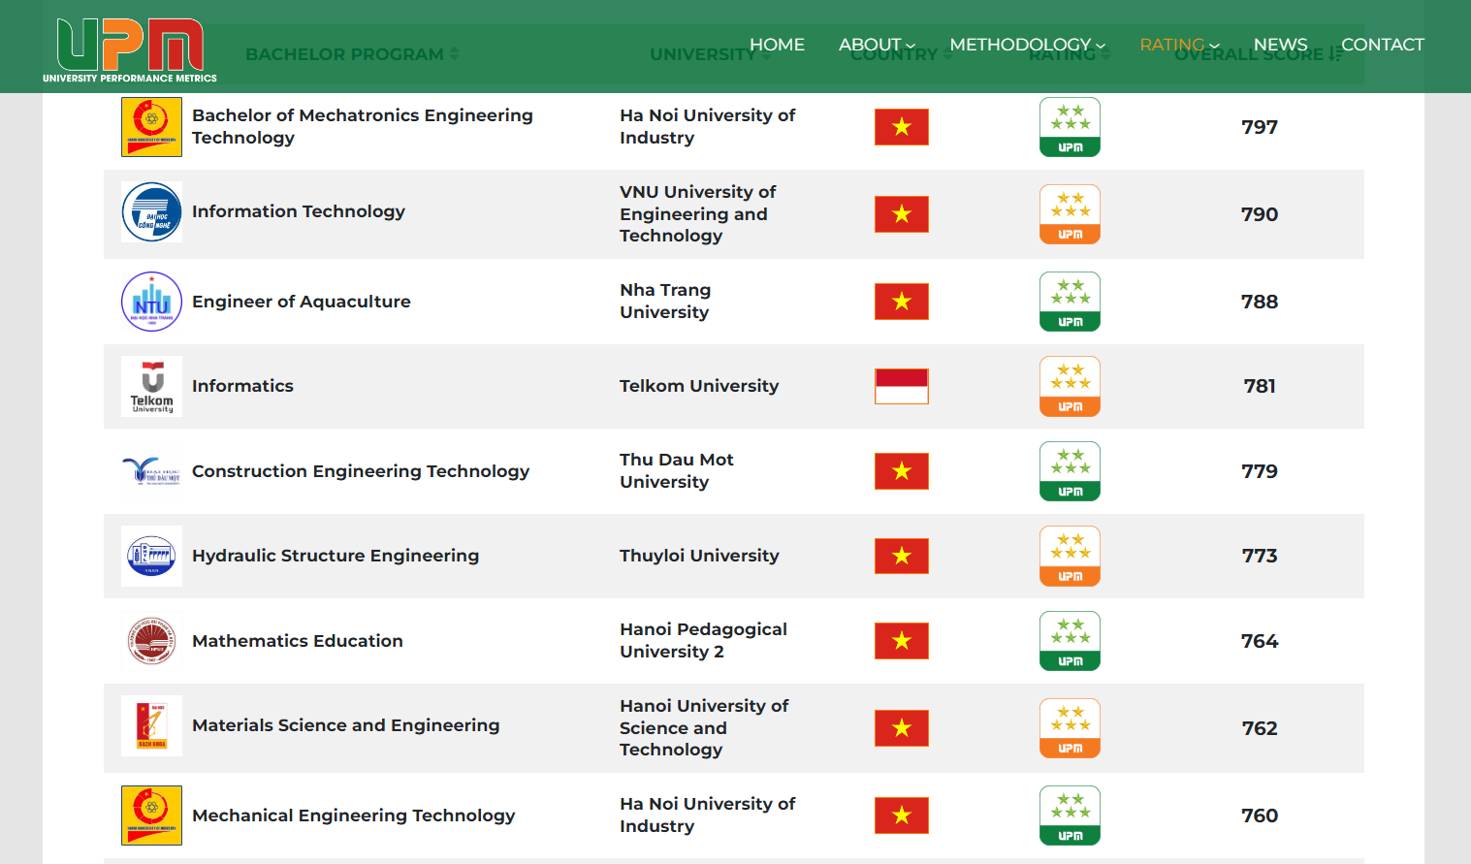Click orange five-star UPM badge for Information Technology
Viewport: 1471px width, 864px height.
click(1070, 214)
